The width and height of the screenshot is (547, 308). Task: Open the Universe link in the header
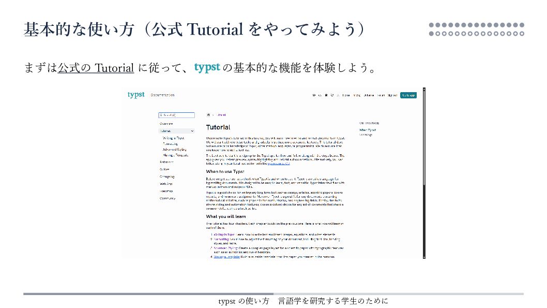pyautogui.click(x=369, y=95)
